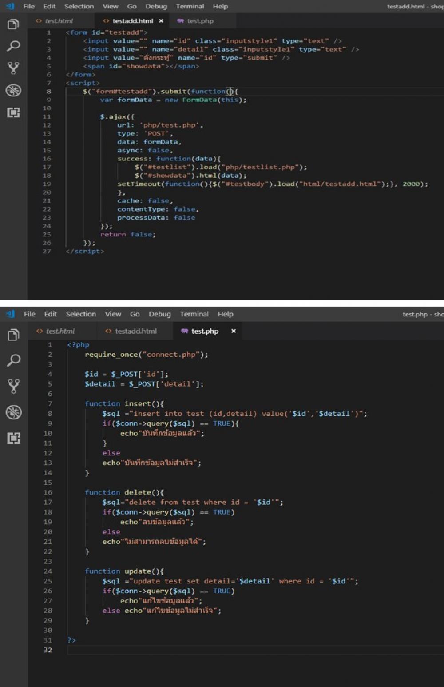Viewport: 444px width, 687px height.
Task: Open Search panel in the testadd.html window
Action: pos(13,46)
